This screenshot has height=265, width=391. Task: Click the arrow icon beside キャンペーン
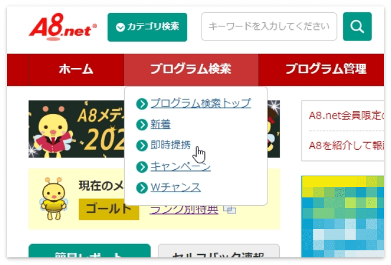point(142,167)
